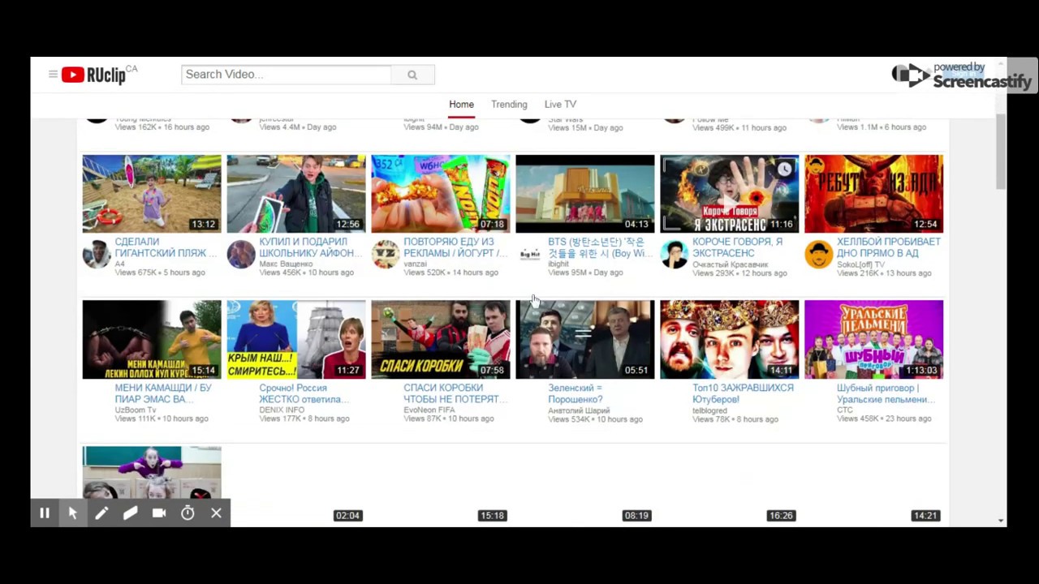Close the Screencastify recording toolbar
This screenshot has width=1039, height=584.
pos(216,513)
